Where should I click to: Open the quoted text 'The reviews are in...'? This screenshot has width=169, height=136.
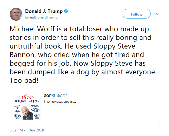click(x=60, y=101)
